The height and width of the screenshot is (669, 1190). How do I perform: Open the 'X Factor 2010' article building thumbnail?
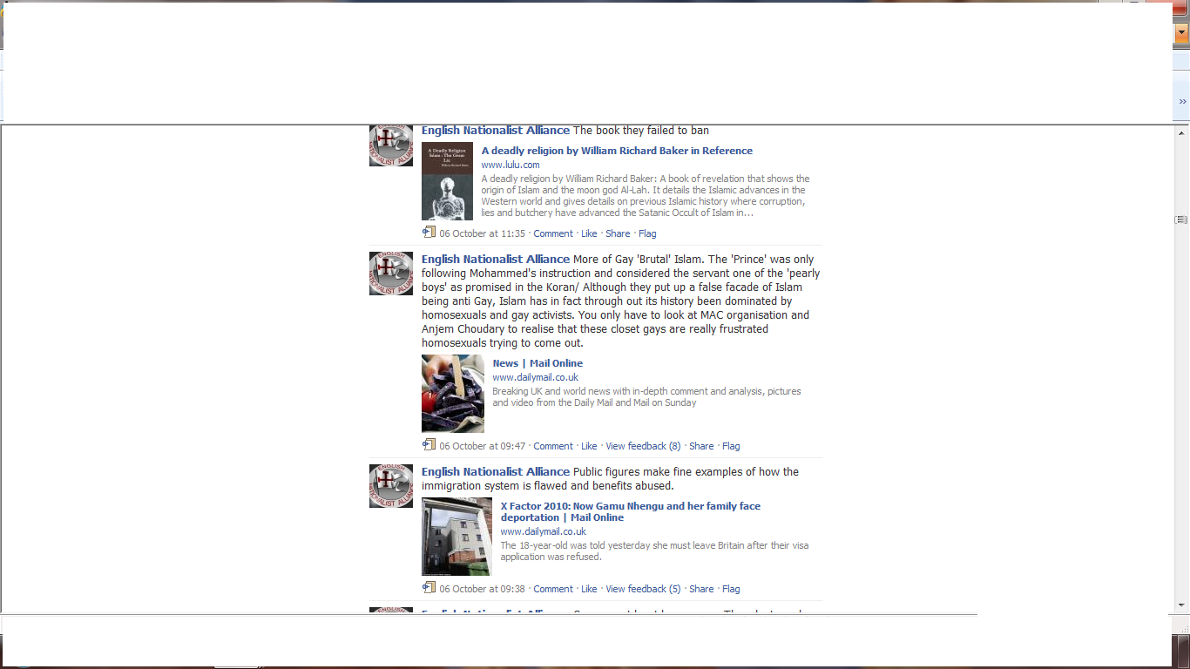[456, 537]
